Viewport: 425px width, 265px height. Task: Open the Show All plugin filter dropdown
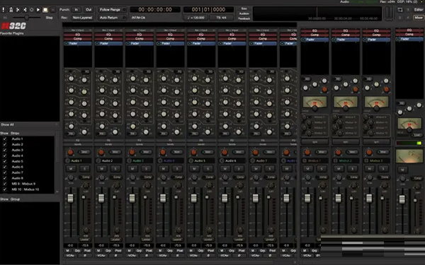point(29,124)
